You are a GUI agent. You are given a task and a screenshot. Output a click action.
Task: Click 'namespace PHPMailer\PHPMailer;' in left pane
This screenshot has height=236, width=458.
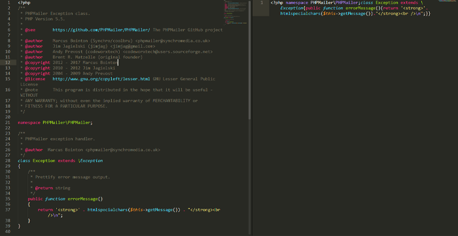pyautogui.click(x=55, y=122)
